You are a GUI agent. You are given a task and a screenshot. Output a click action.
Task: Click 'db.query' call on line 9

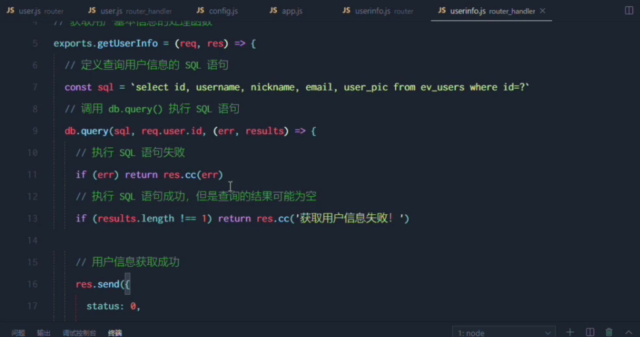click(86, 131)
